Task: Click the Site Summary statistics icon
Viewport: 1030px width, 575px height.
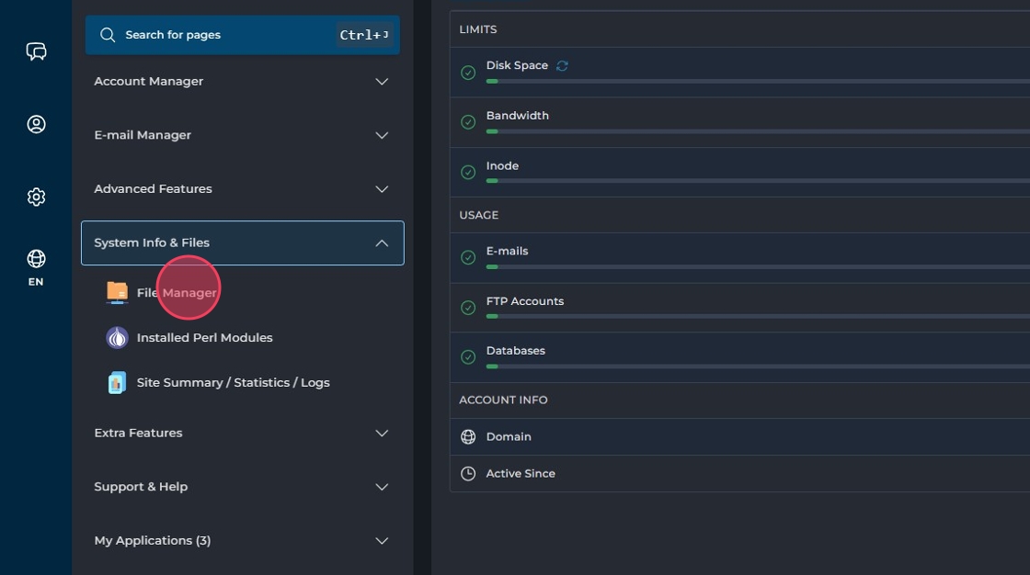Action: click(x=117, y=383)
